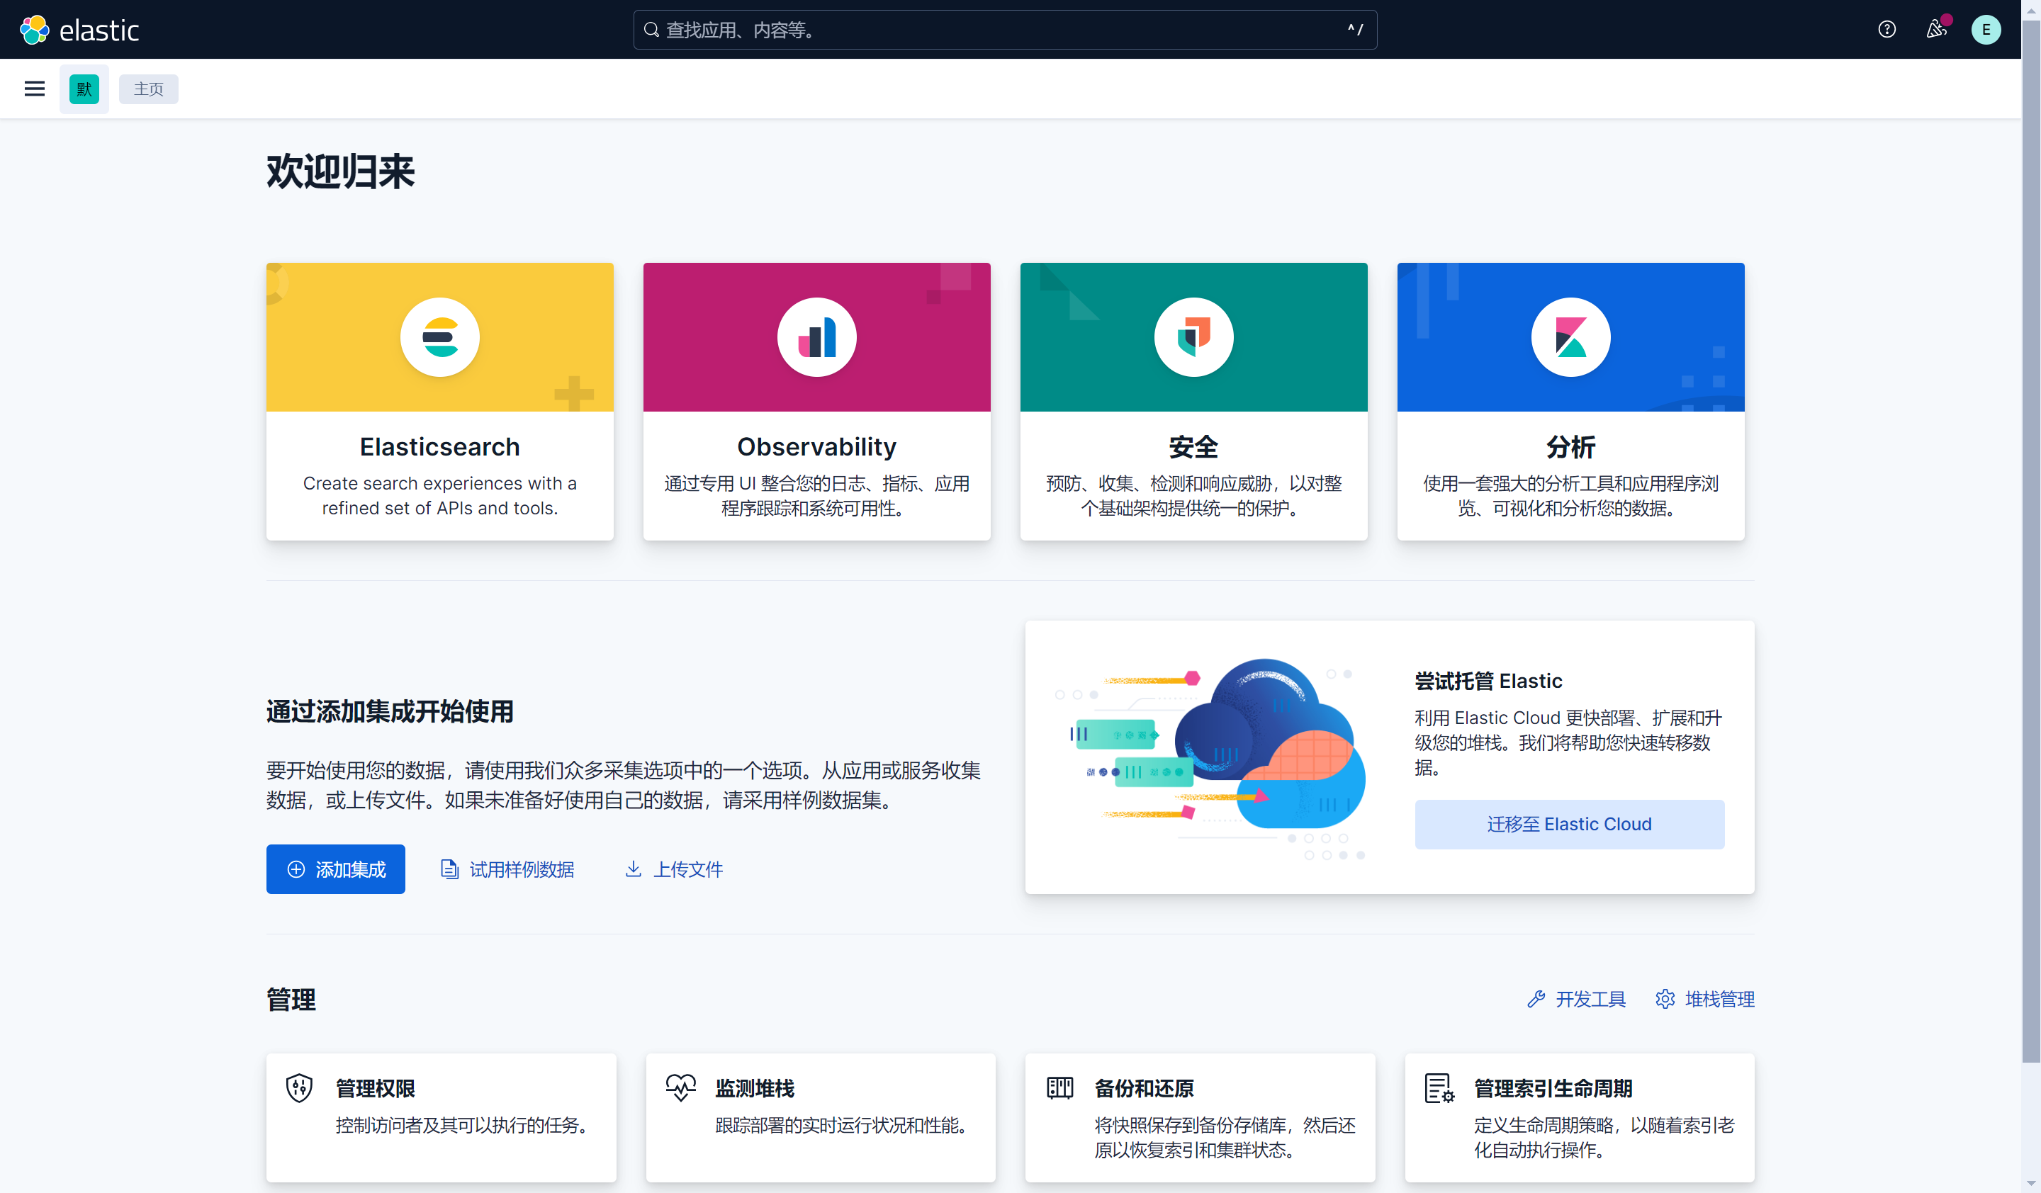Open the user avatar E menu
The image size is (2041, 1193).
pyautogui.click(x=1985, y=30)
